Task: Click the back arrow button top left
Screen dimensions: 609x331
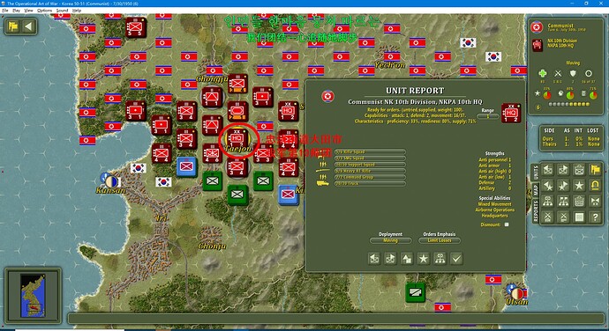Action: [x=29, y=26]
